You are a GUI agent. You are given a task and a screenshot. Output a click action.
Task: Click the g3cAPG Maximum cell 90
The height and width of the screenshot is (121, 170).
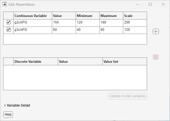point(111,30)
